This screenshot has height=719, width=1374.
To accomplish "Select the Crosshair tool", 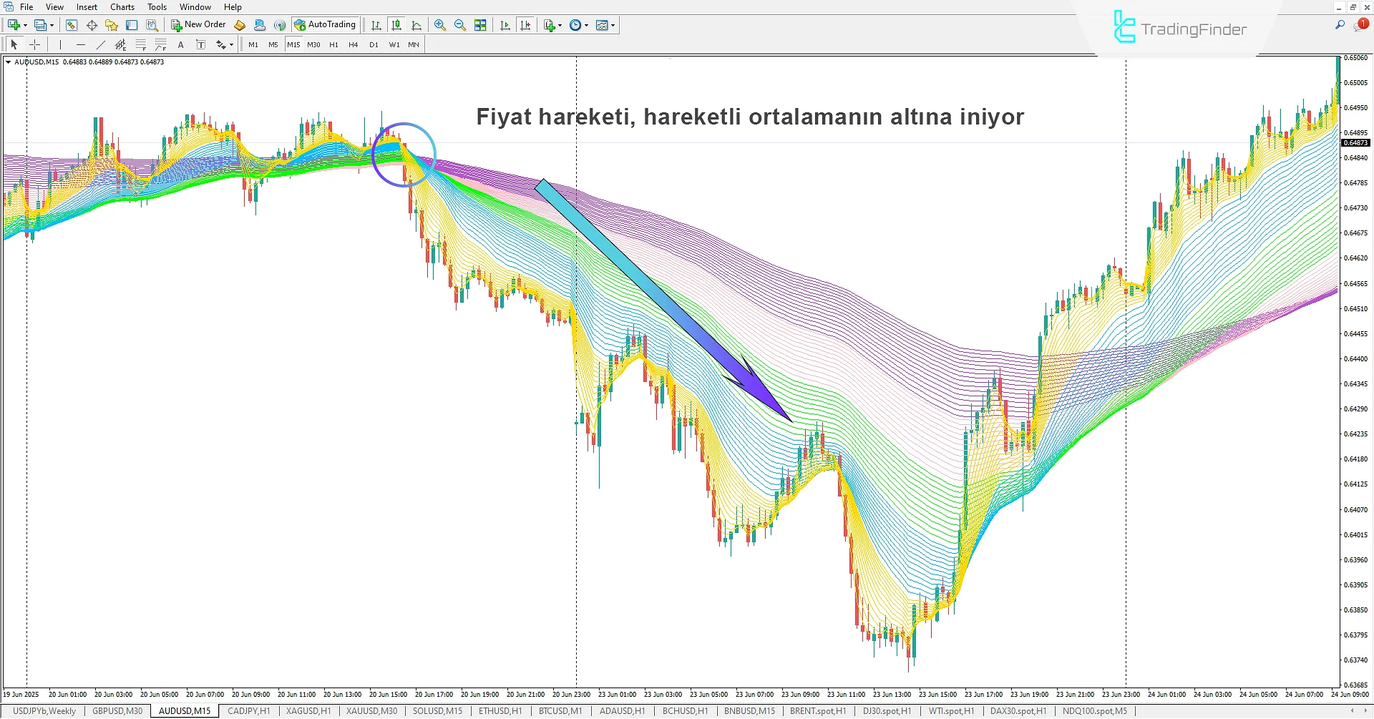I will [34, 44].
